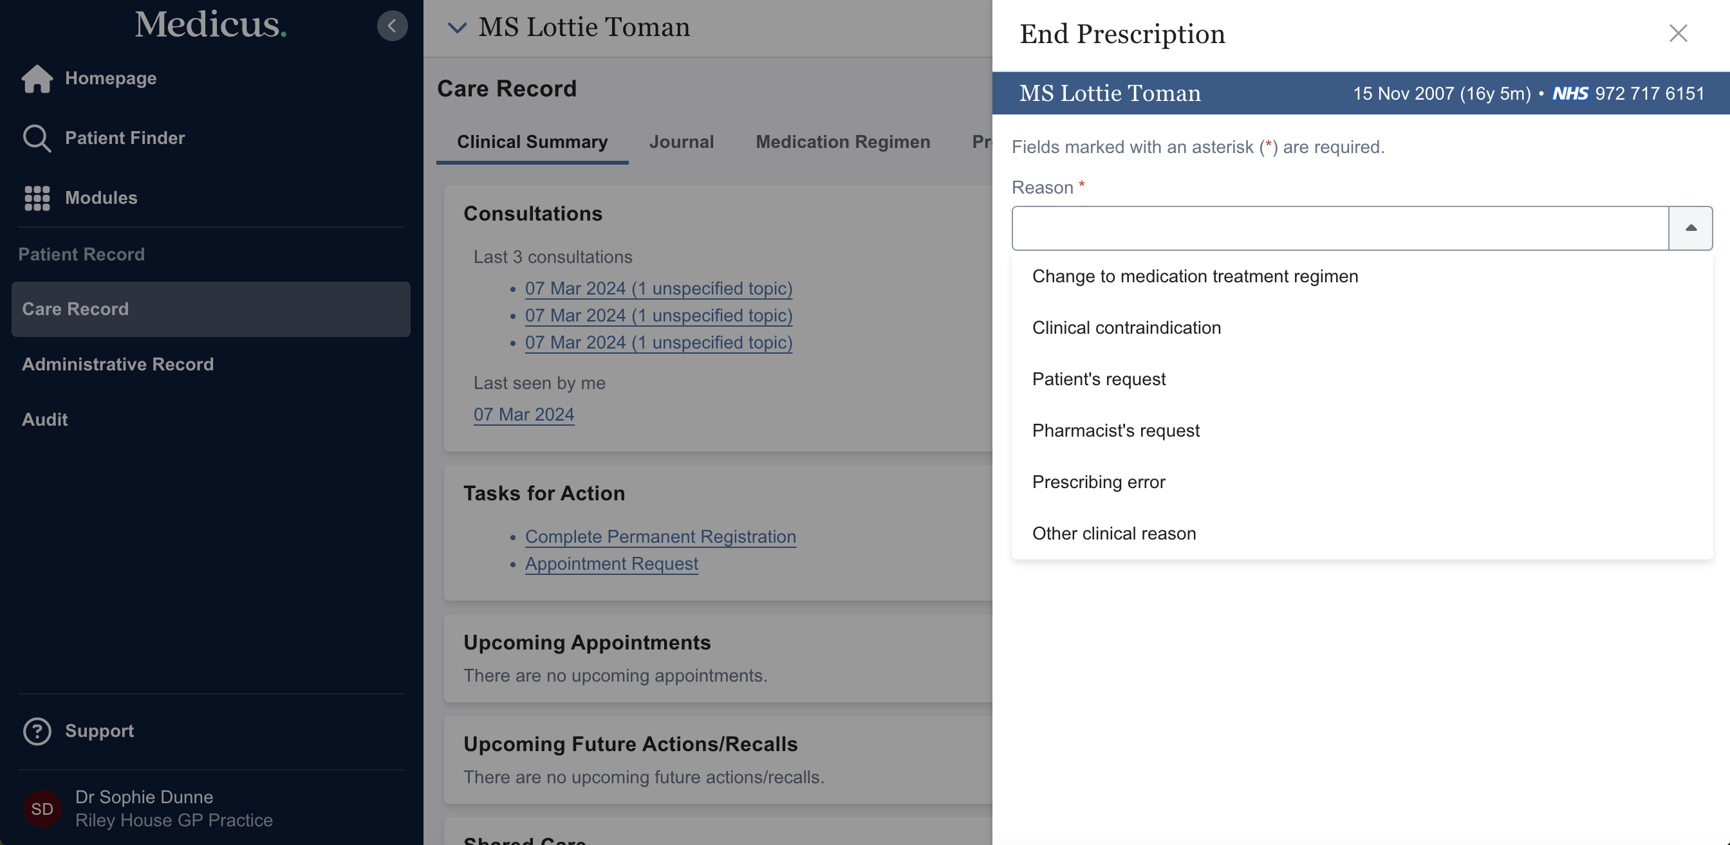Select 'Clinical contraindication' reason option
Screen dimensions: 1730x845
[1126, 327]
